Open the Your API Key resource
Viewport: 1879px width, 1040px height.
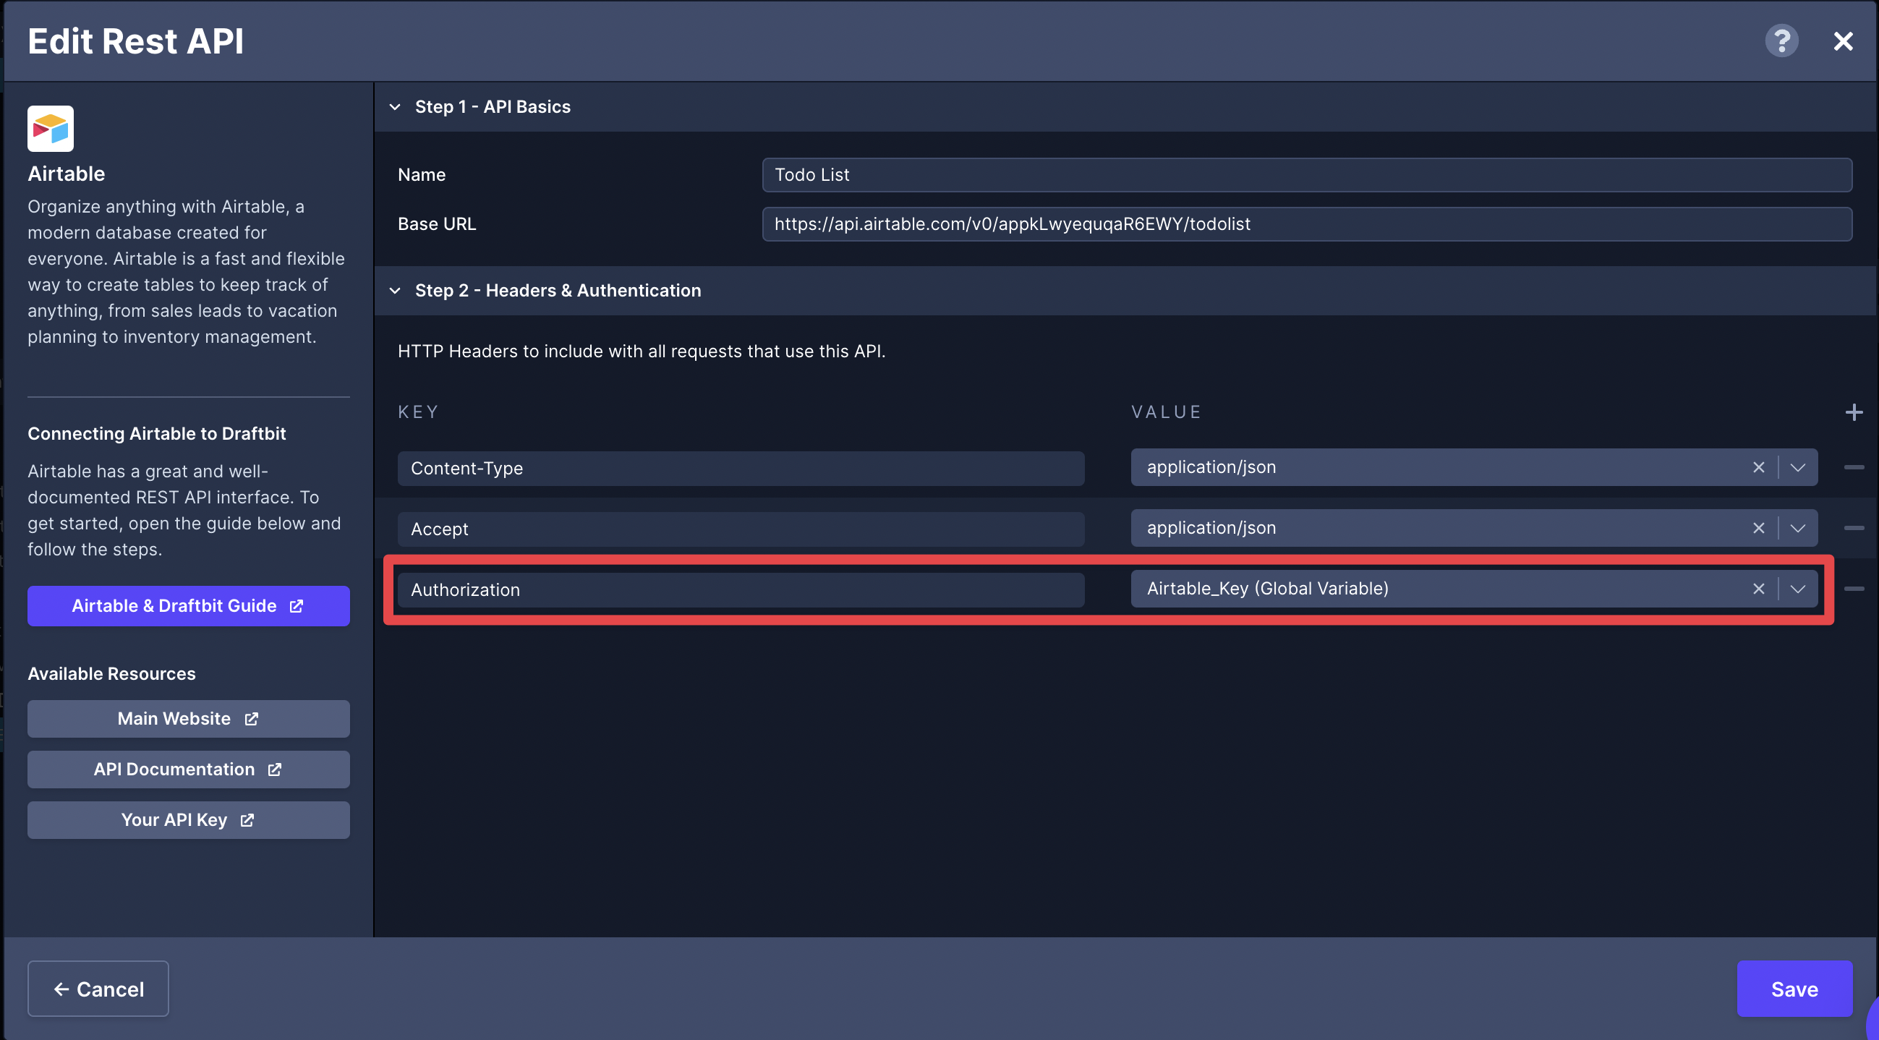pos(188,820)
